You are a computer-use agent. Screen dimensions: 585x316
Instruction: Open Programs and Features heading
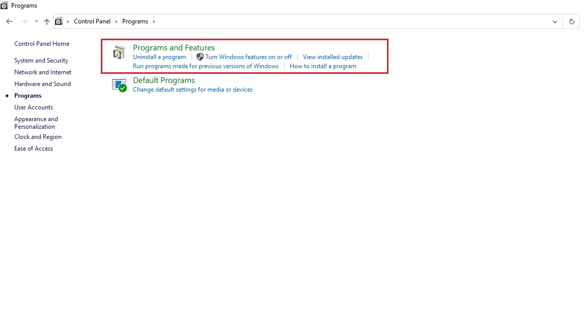pos(174,48)
